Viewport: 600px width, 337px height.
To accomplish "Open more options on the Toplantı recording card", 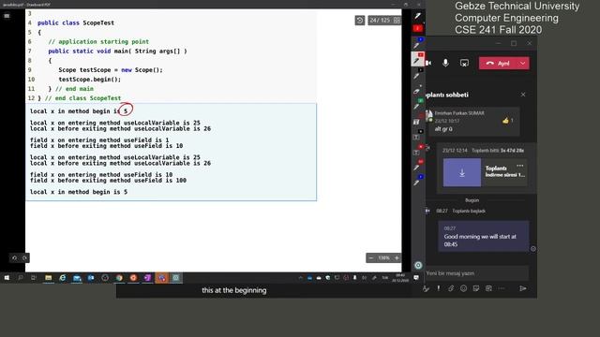I will pyautogui.click(x=520, y=166).
